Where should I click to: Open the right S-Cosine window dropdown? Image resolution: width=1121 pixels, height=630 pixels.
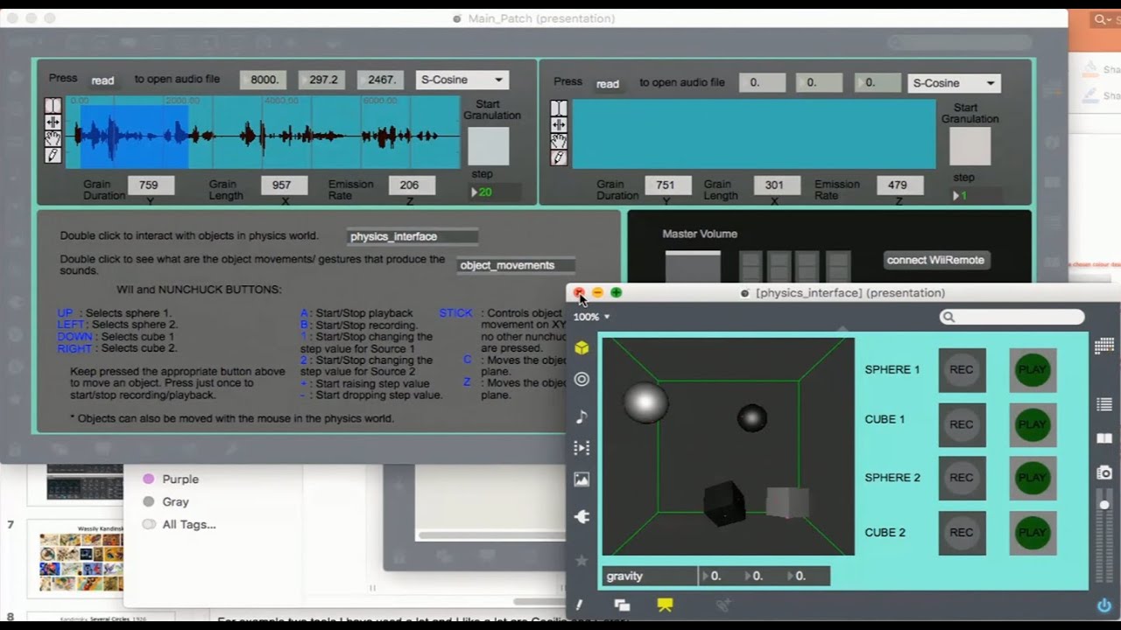954,83
